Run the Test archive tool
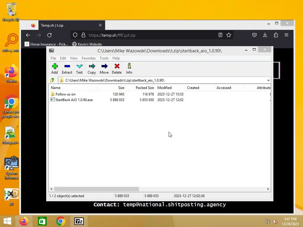303x227 pixels. point(79,69)
